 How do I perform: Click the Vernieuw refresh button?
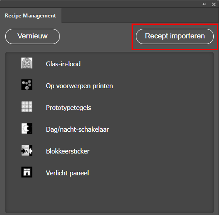pyautogui.click(x=32, y=36)
